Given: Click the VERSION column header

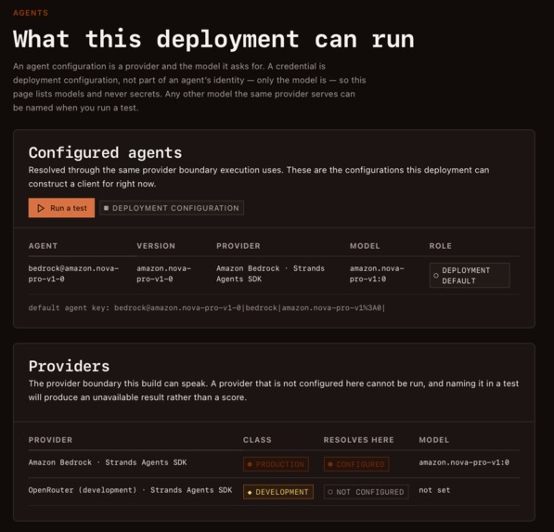Looking at the screenshot, I should click(x=156, y=246).
